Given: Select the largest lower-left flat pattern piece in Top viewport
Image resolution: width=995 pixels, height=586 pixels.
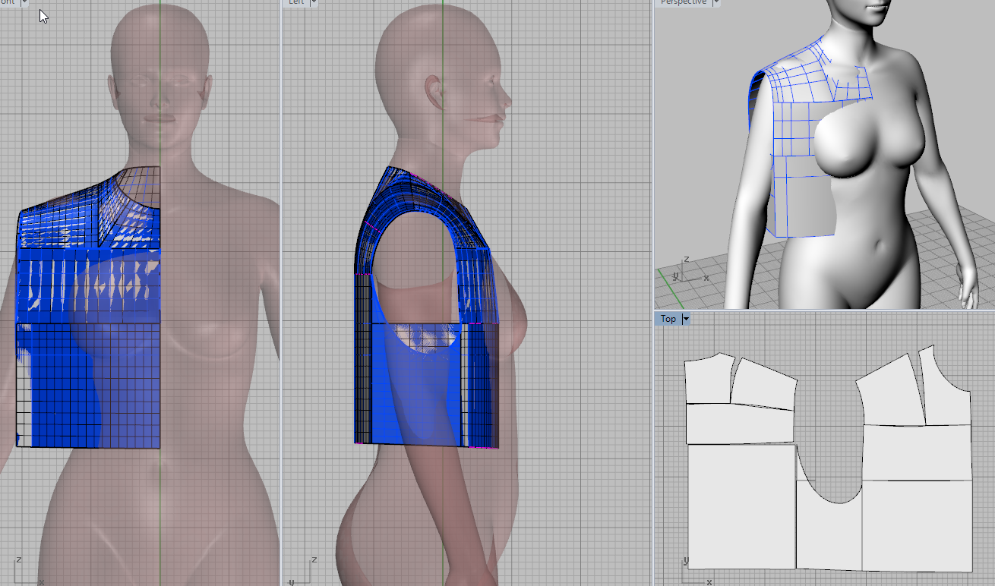Looking at the screenshot, I should pos(741,506).
